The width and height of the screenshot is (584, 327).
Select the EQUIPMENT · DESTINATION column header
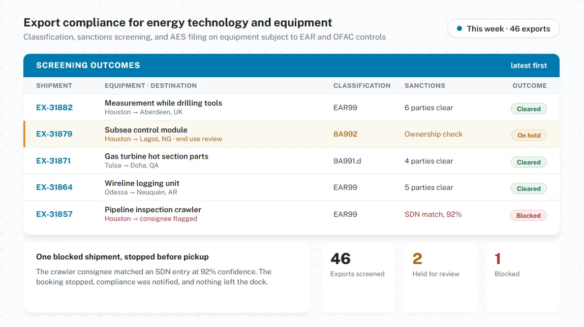pos(150,86)
